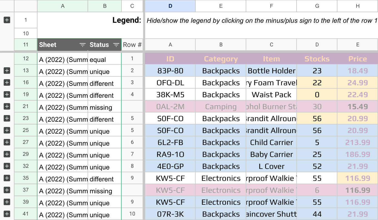Select column D header
Image resolution: width=378 pixels, height=220 pixels.
[x=170, y=6]
